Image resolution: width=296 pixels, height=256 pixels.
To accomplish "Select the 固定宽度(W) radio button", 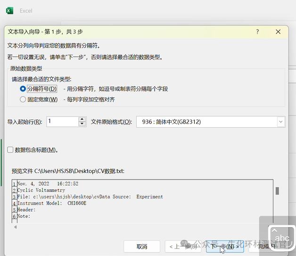I will 23,99.
